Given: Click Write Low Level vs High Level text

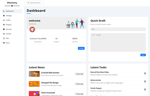Looking at the screenshot, I should tap(107, 83).
